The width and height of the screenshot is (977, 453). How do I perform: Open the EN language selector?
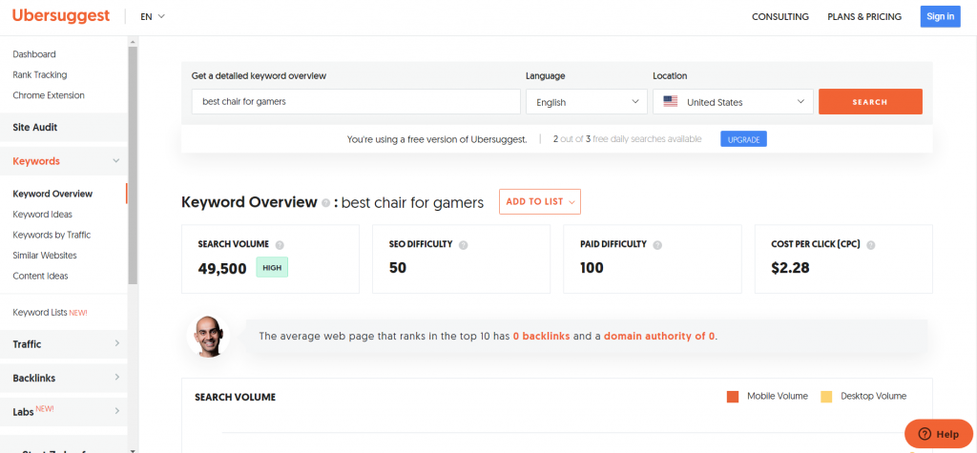pos(153,17)
